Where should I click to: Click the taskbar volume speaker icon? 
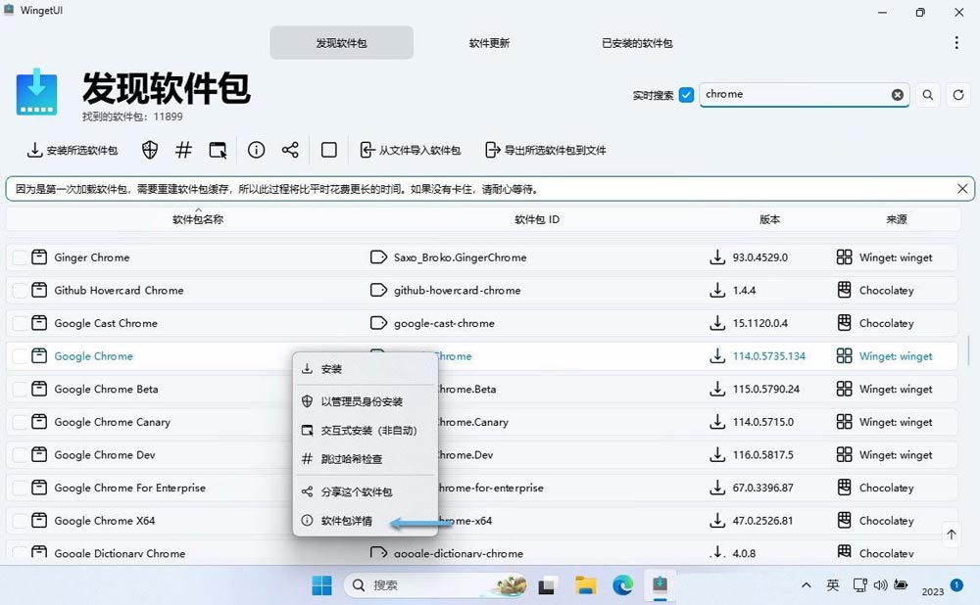click(880, 585)
